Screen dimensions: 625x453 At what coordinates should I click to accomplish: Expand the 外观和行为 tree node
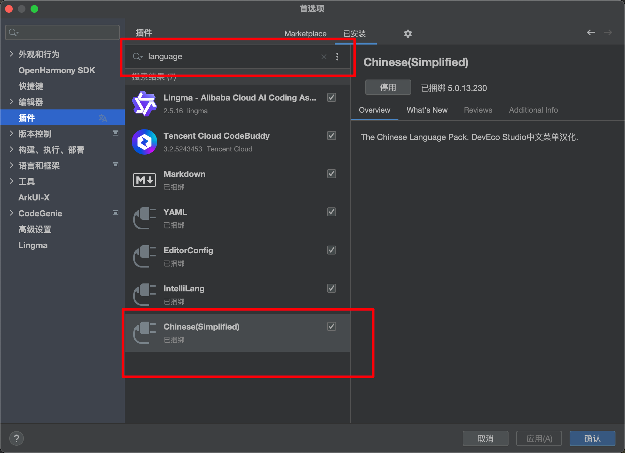11,54
